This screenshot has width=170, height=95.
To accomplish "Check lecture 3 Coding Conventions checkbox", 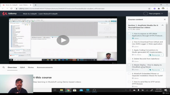I will [x=129, y=50].
